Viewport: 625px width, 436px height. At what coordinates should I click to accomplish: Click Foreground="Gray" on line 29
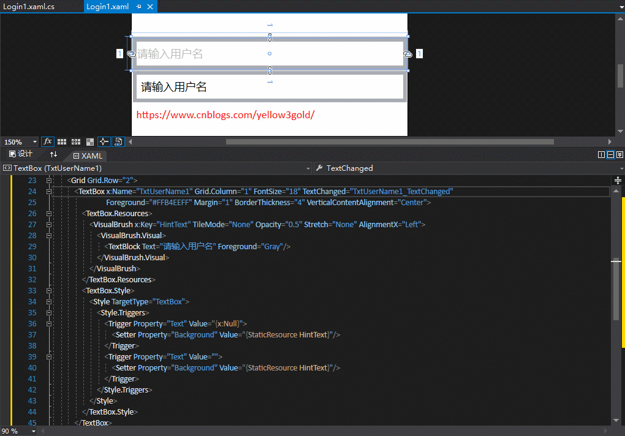[x=251, y=246]
